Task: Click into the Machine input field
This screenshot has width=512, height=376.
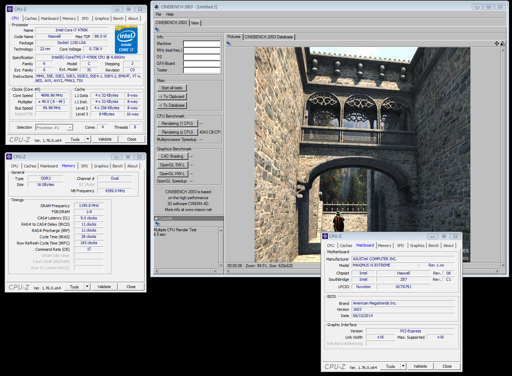Action: (x=202, y=44)
